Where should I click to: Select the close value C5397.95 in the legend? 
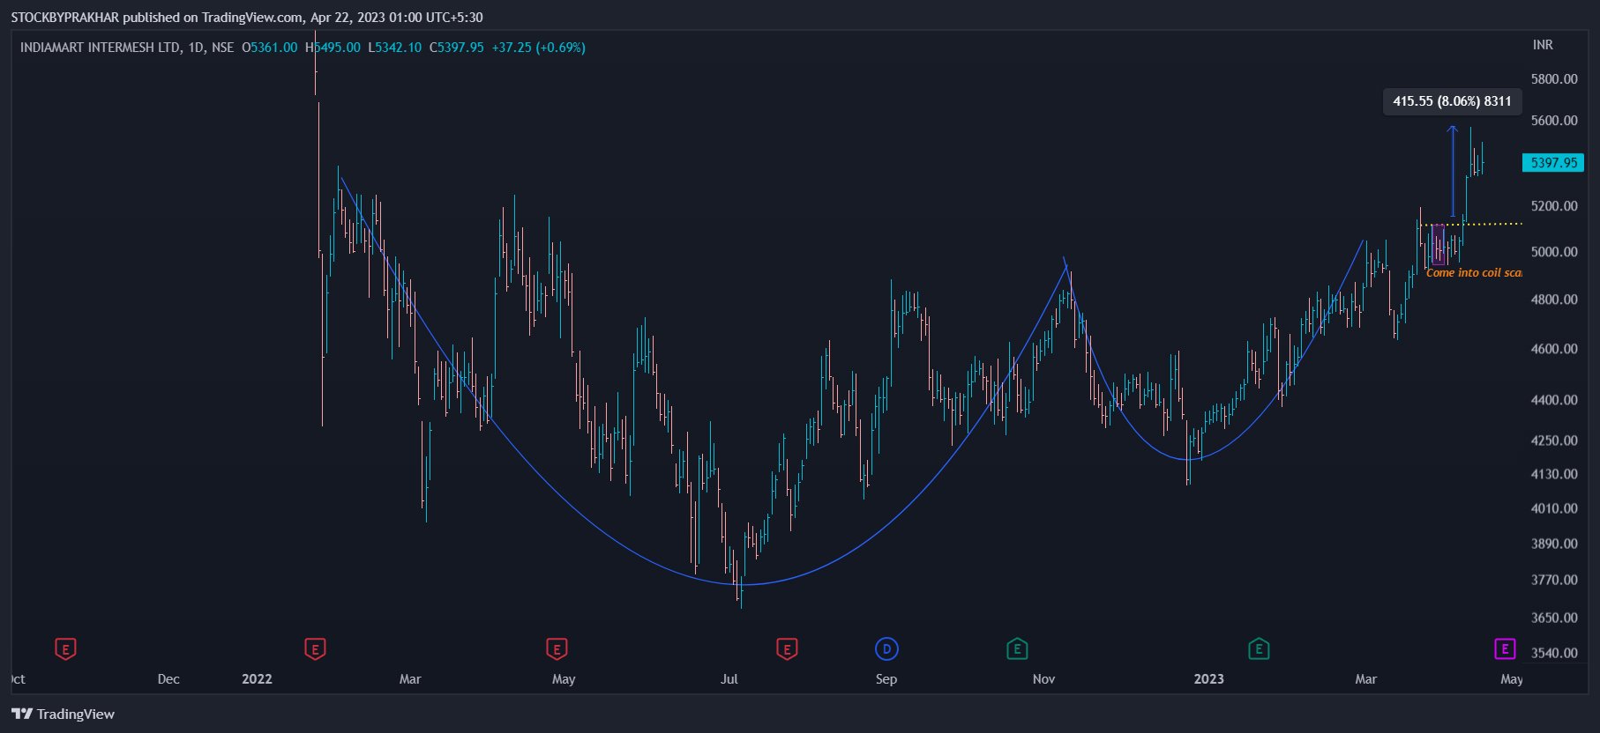(457, 48)
